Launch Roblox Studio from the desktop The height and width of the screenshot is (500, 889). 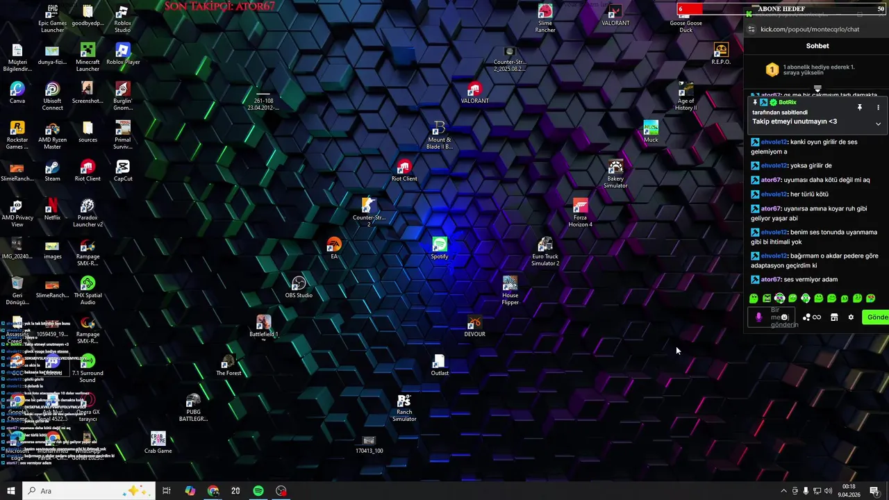click(x=122, y=18)
